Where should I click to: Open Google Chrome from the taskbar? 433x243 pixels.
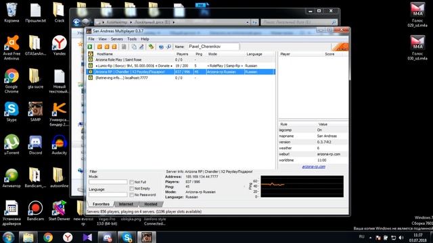pos(48,237)
